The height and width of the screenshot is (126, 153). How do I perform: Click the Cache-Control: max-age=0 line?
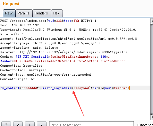pos(23,70)
